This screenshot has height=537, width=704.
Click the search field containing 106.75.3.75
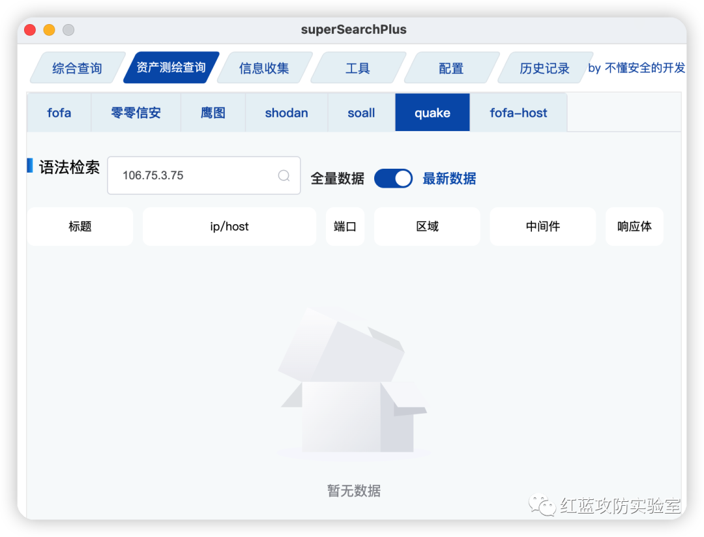[204, 175]
